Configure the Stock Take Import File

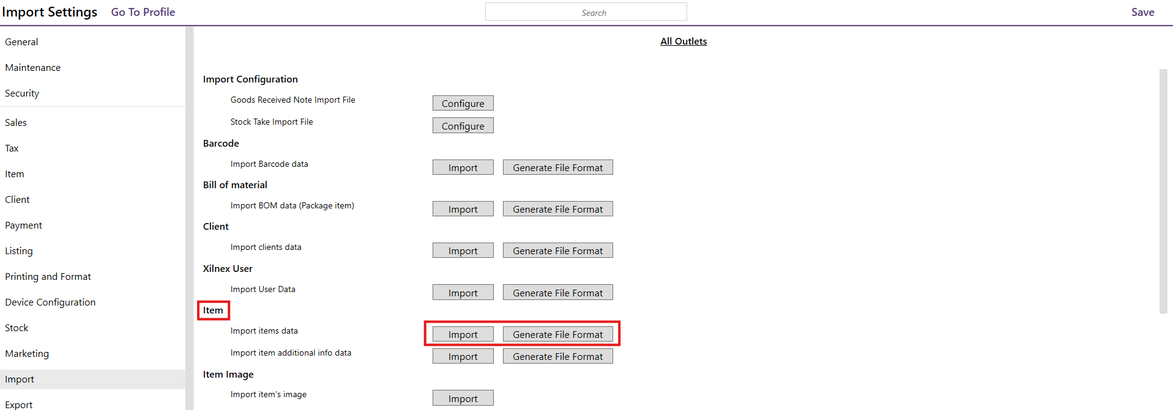pyautogui.click(x=463, y=126)
